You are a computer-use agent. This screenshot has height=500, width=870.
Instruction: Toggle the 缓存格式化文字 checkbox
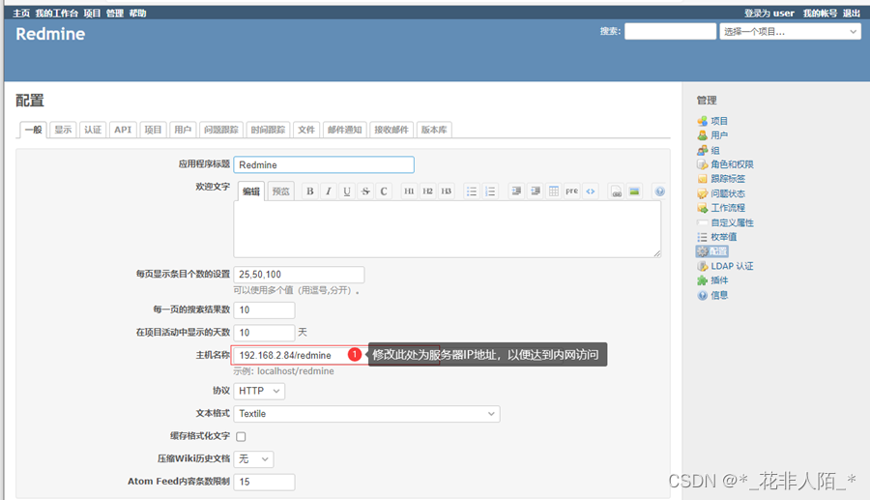241,437
